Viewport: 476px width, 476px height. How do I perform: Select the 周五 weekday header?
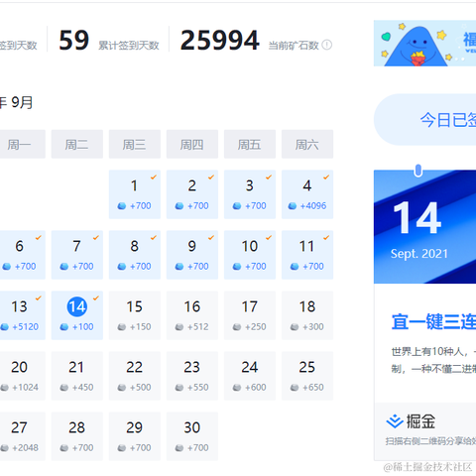coord(250,144)
